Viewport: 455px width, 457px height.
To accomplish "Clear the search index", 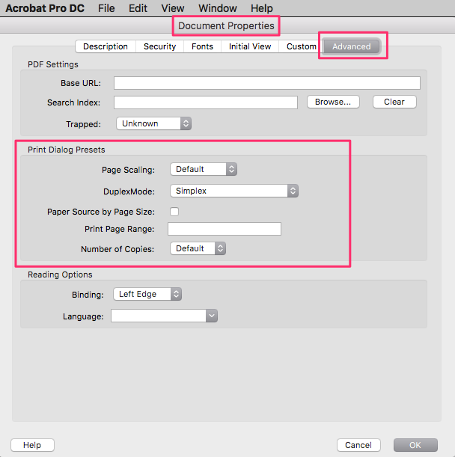I will [x=394, y=102].
